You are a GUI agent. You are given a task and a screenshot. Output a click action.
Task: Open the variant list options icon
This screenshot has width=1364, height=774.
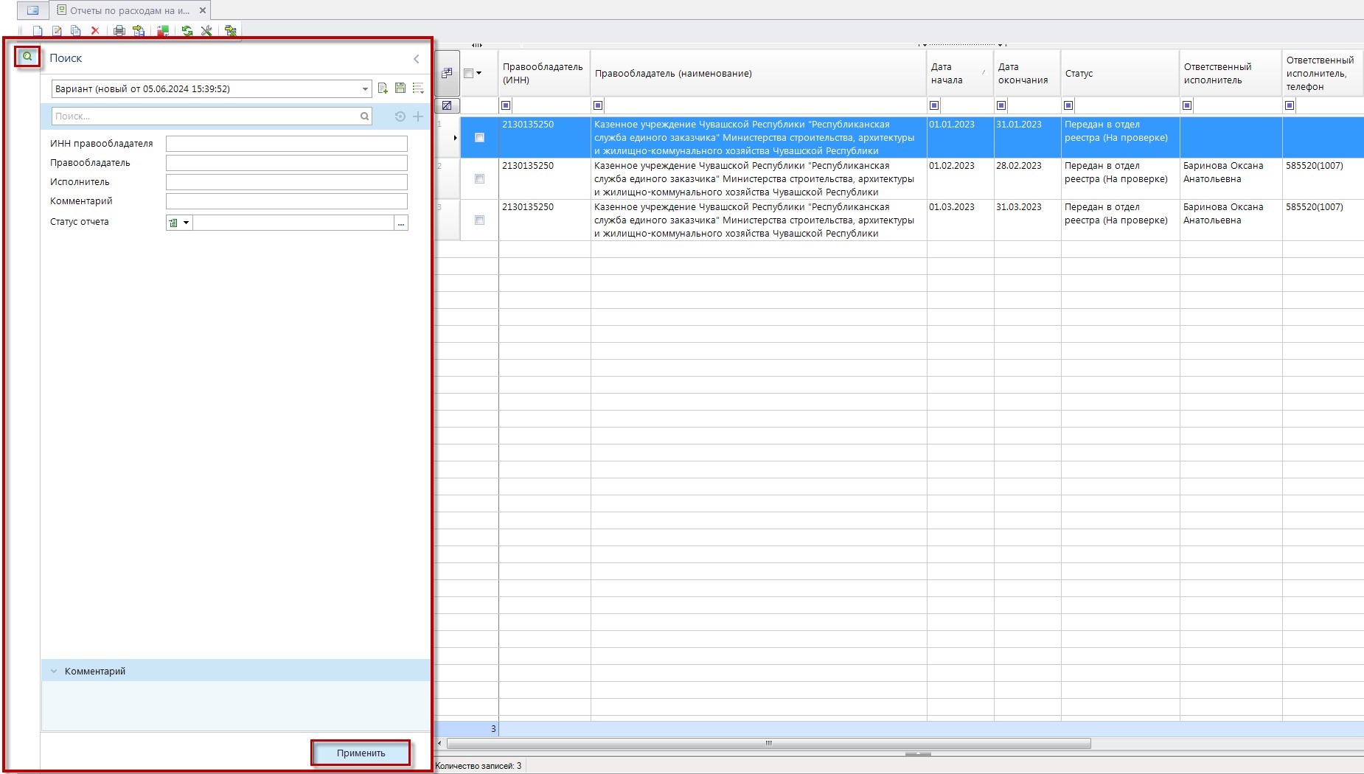(418, 88)
